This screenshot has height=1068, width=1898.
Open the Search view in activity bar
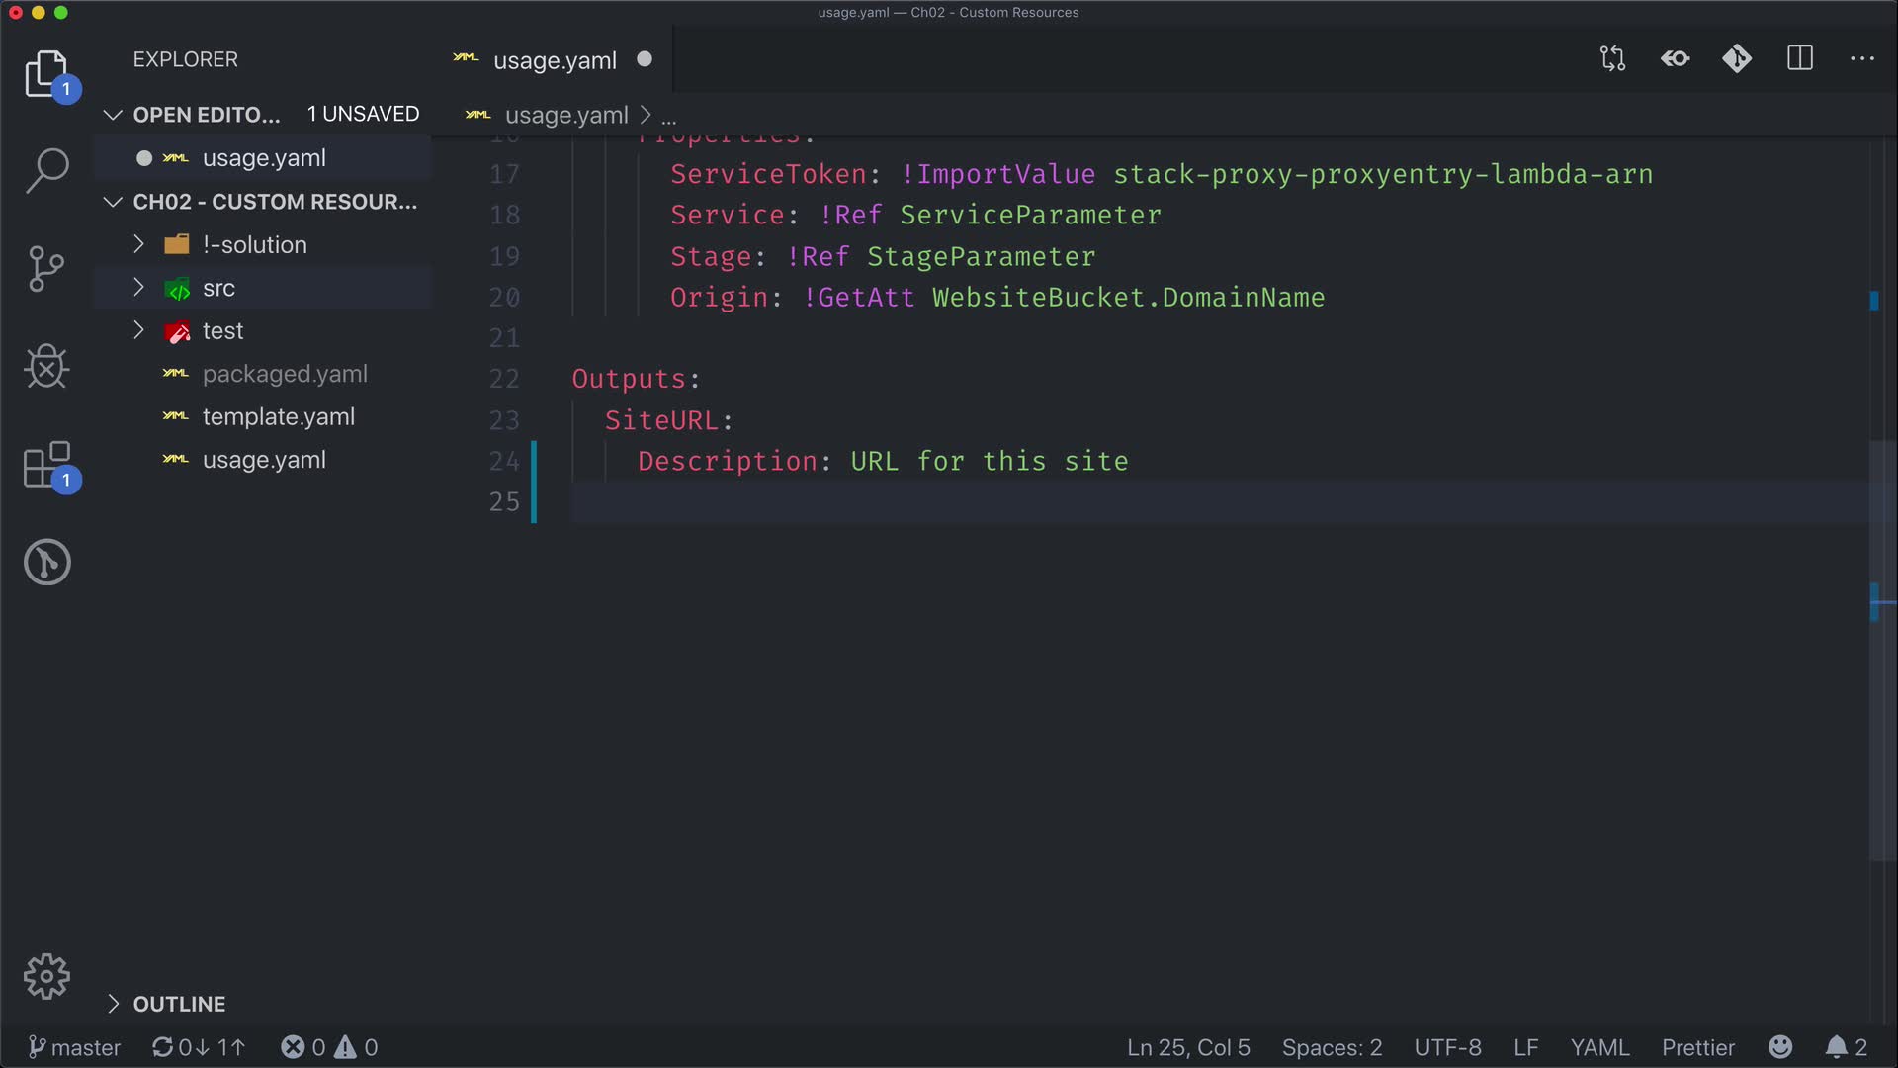[46, 170]
